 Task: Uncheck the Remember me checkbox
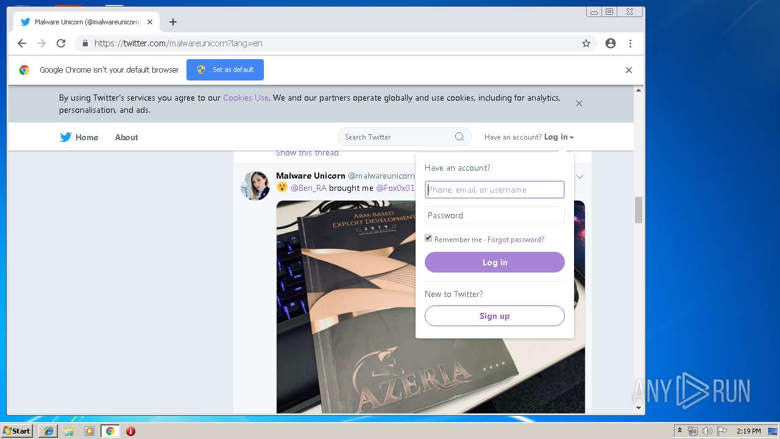428,238
